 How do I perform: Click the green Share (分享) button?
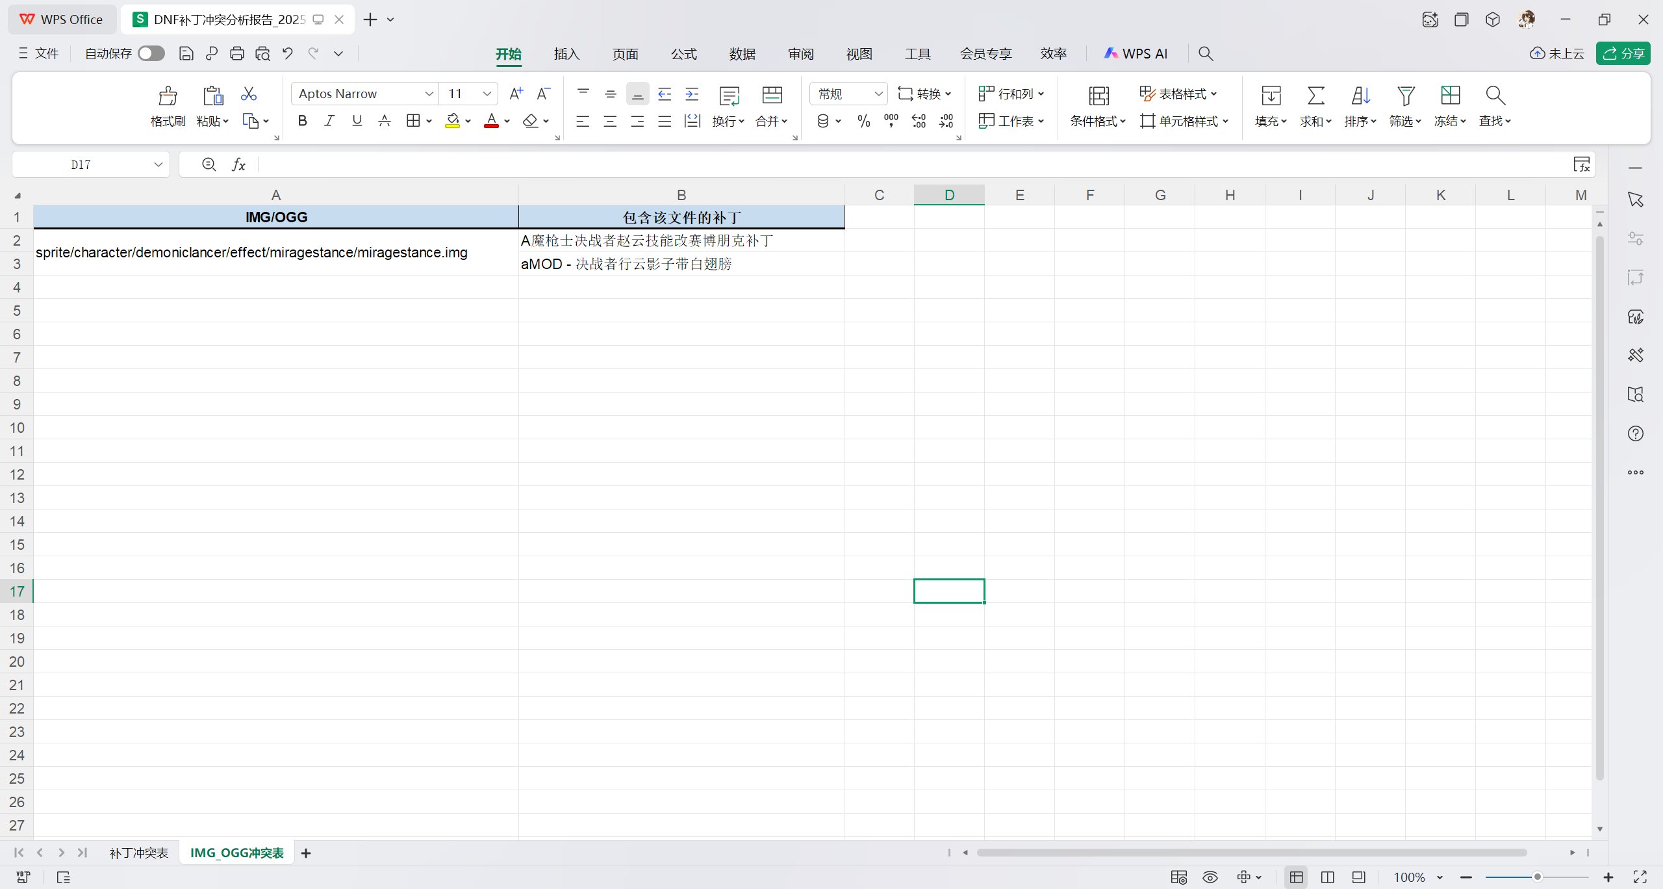[1623, 54]
